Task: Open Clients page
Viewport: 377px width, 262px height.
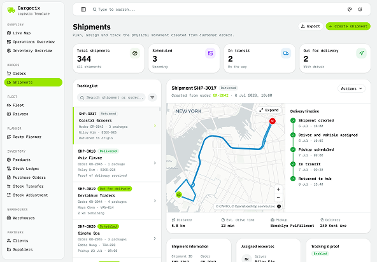Action: click(x=33, y=240)
